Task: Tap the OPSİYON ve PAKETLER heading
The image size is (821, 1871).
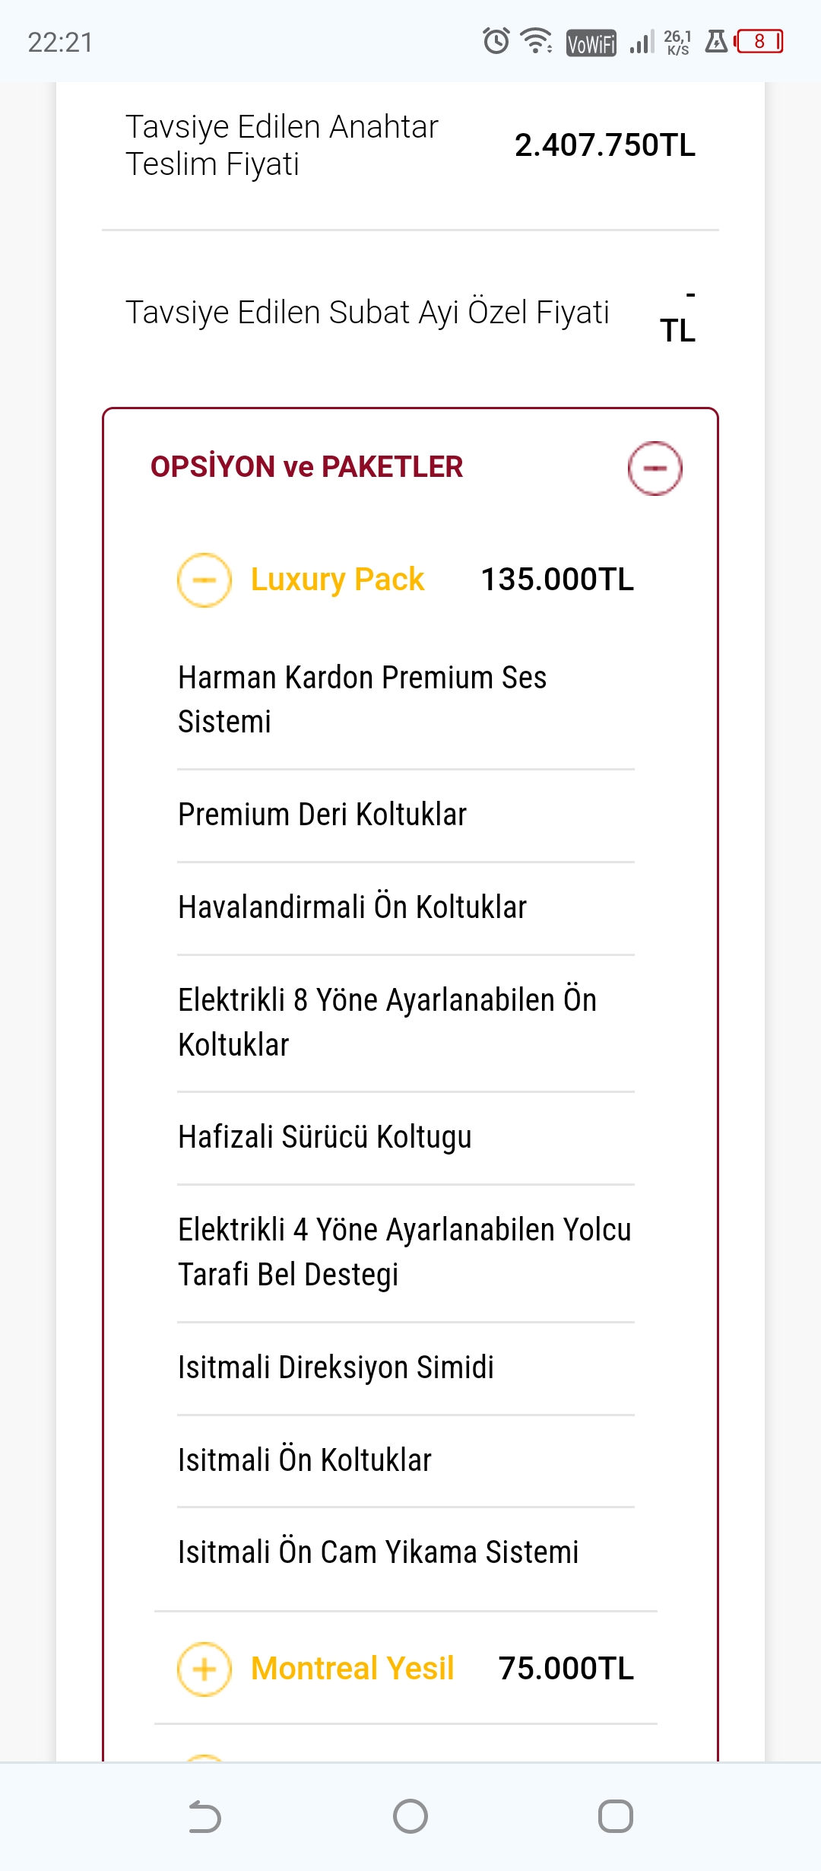Action: tap(307, 467)
